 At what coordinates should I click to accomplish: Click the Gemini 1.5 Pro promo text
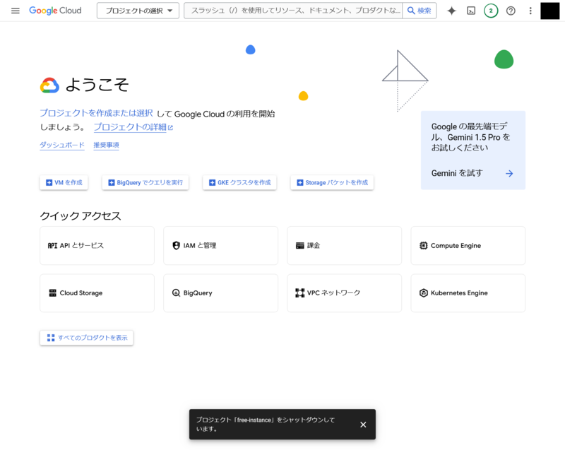point(470,137)
